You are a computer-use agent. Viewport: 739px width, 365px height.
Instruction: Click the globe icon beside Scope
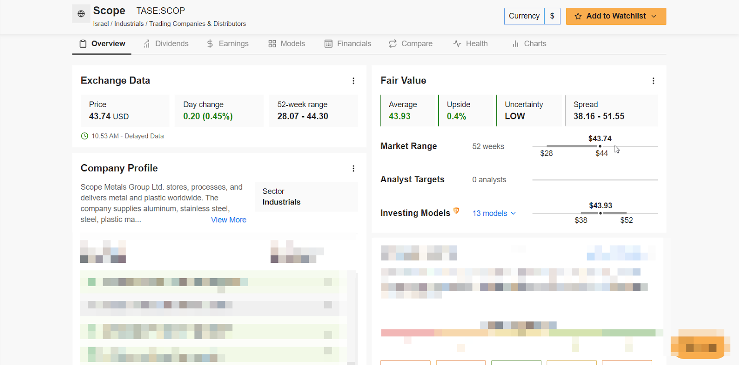pyautogui.click(x=81, y=14)
